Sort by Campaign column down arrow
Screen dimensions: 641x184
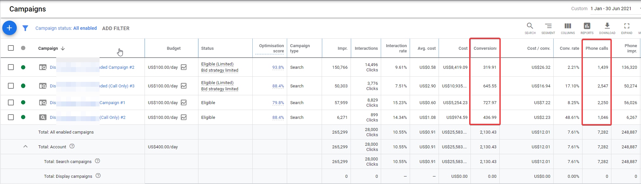pyautogui.click(x=63, y=48)
